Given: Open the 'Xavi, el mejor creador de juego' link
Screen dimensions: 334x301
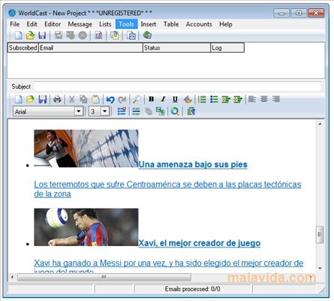Looking at the screenshot, I should click(x=200, y=243).
